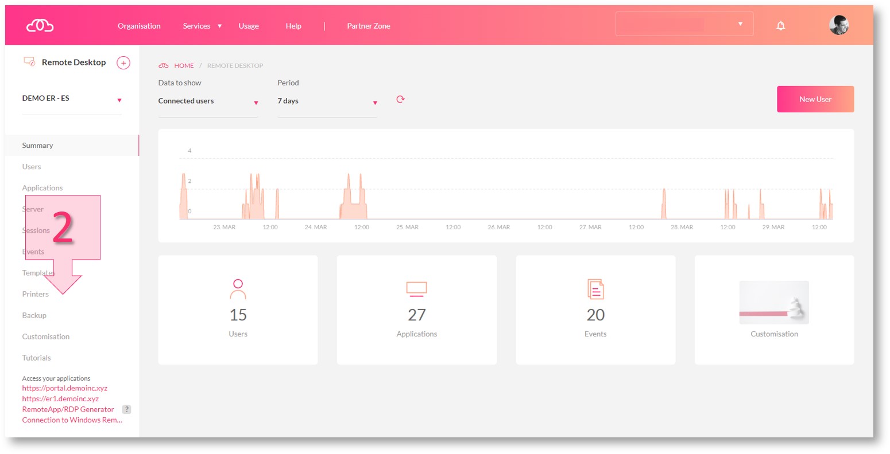Click the HOME breadcrumb link
Screen dimensions: 890x454
click(184, 66)
